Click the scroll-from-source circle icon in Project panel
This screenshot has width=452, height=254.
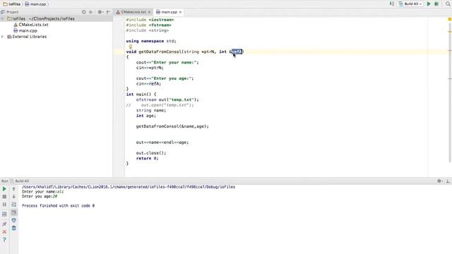pyautogui.click(x=83, y=12)
